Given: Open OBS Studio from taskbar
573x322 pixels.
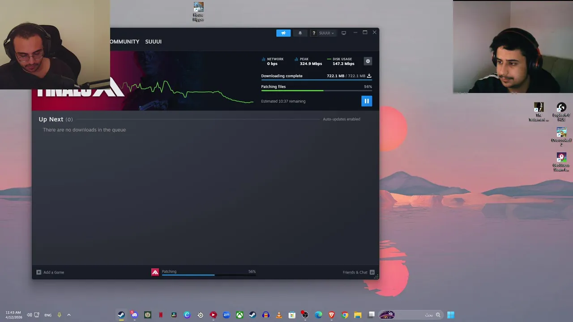Looking at the screenshot, I should pyautogui.click(x=305, y=315).
